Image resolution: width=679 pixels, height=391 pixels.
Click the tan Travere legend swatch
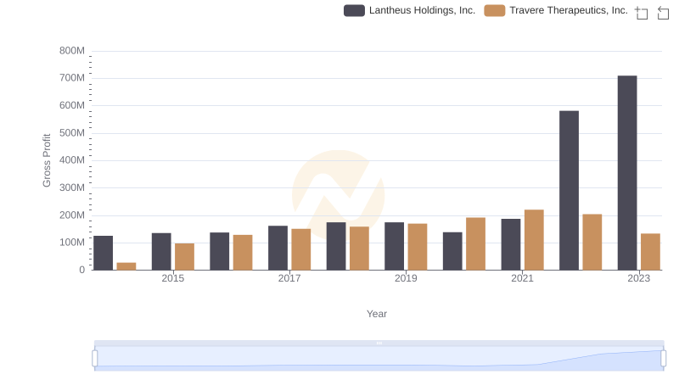[495, 10]
